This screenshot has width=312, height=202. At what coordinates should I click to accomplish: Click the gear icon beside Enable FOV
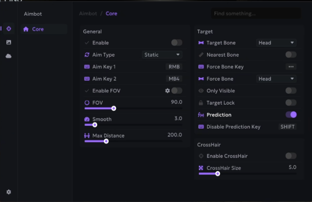tap(168, 91)
